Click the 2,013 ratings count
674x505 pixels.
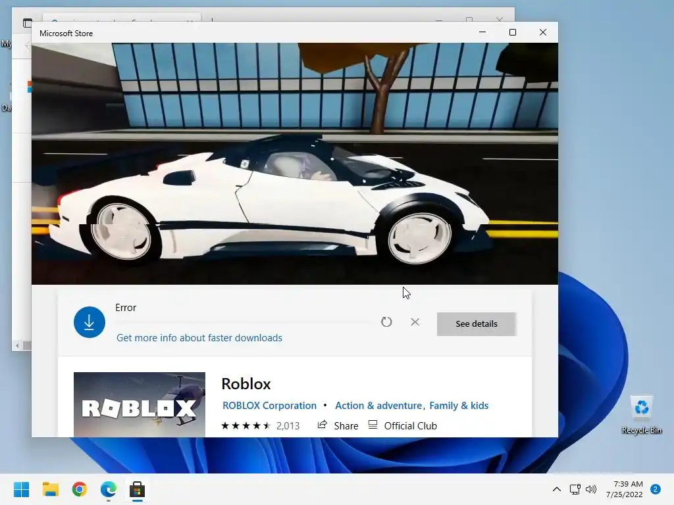[288, 425]
